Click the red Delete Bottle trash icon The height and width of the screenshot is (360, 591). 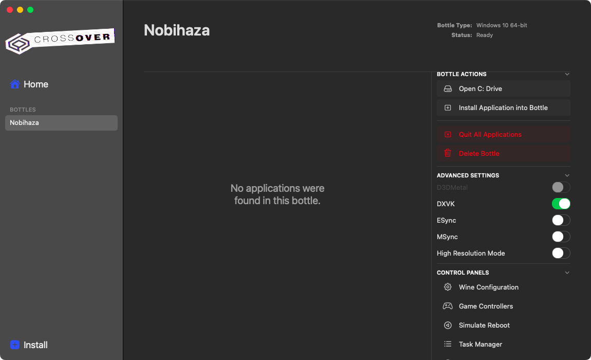448,153
